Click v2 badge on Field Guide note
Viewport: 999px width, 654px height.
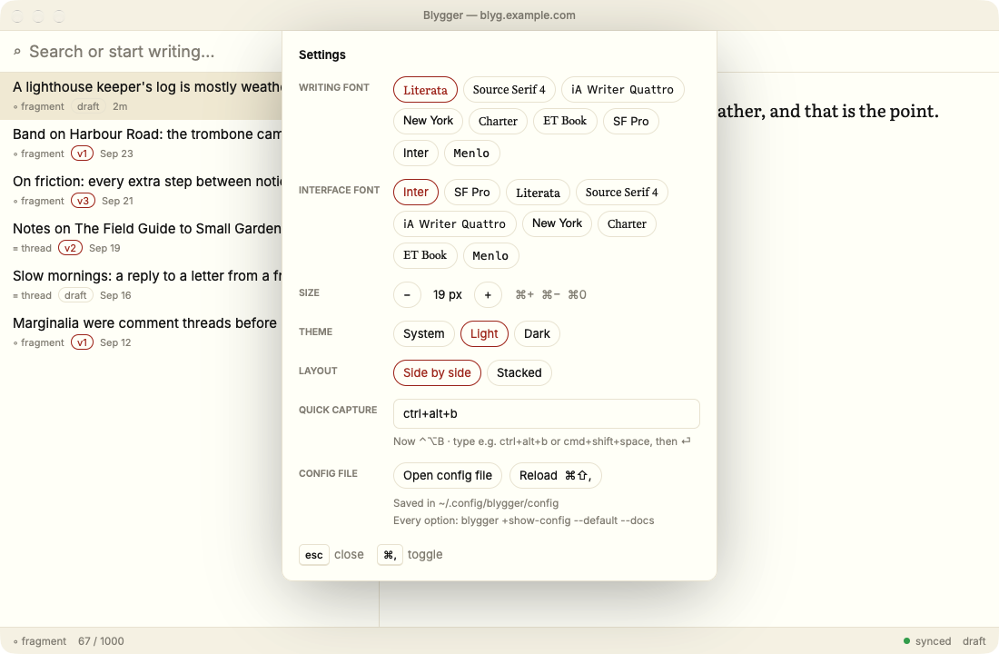tap(70, 248)
